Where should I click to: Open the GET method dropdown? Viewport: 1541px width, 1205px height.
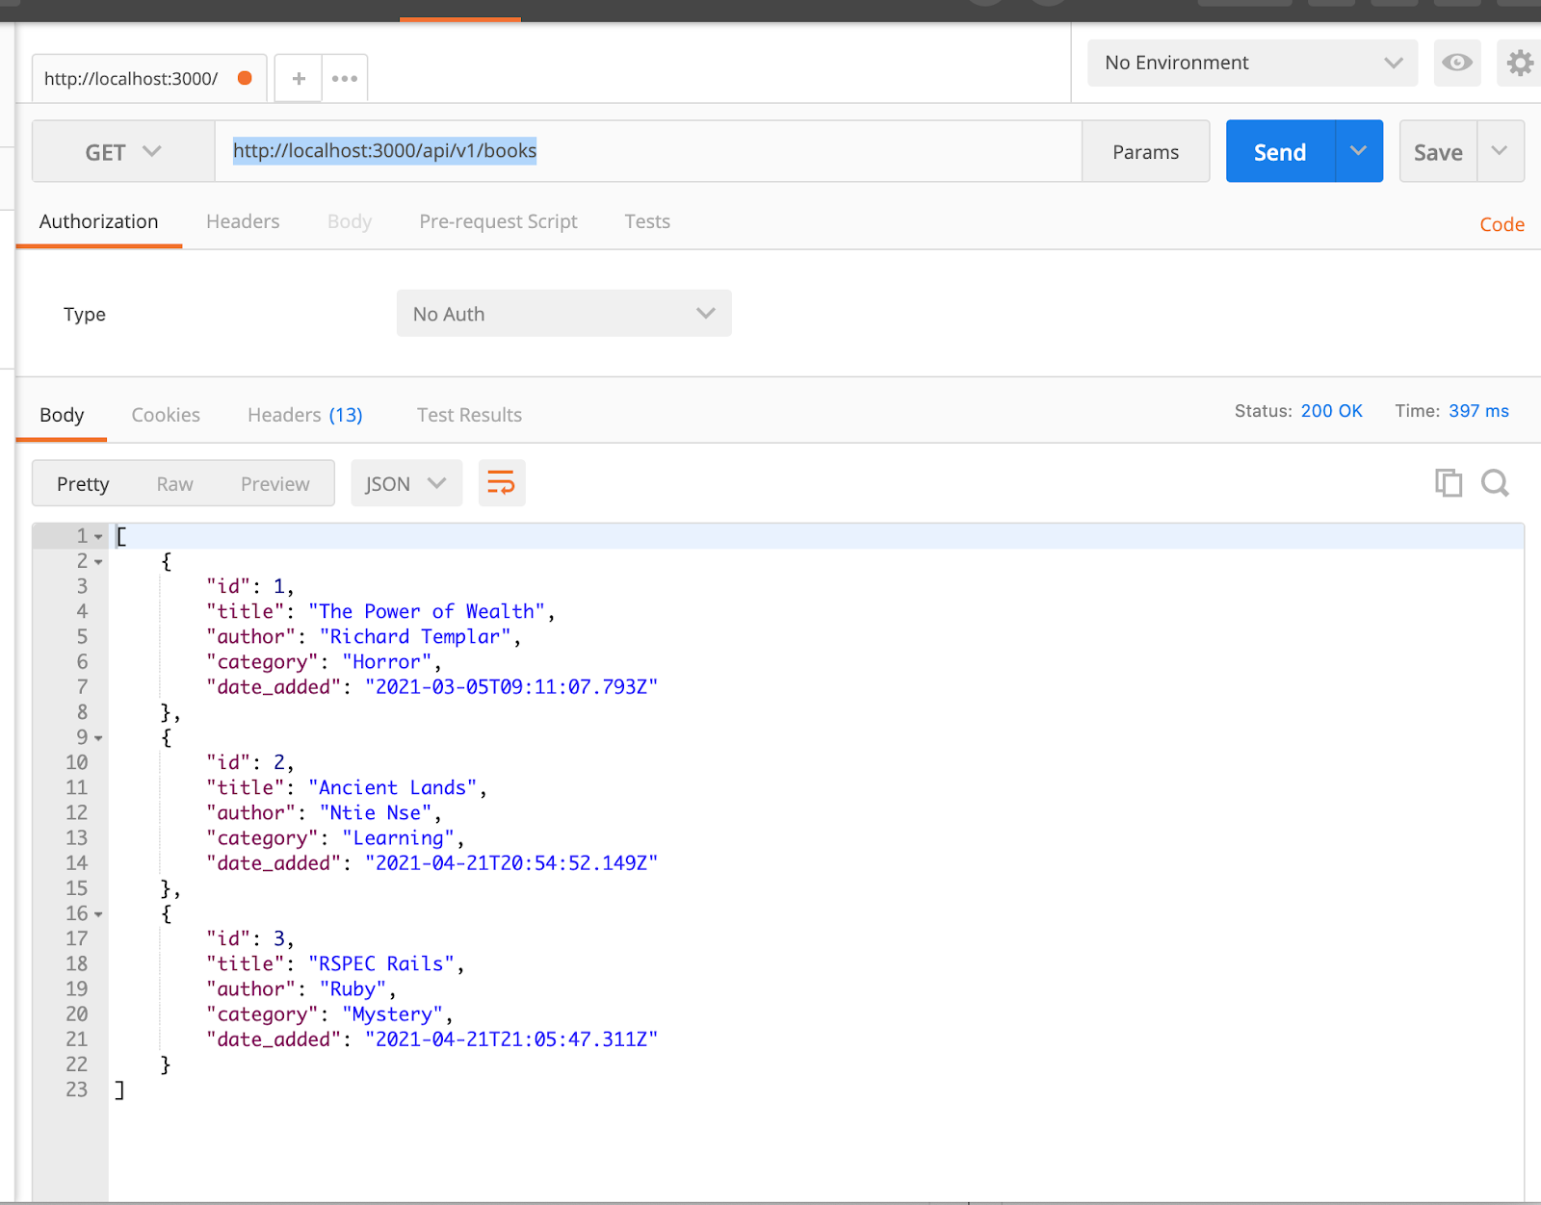pyautogui.click(x=121, y=151)
